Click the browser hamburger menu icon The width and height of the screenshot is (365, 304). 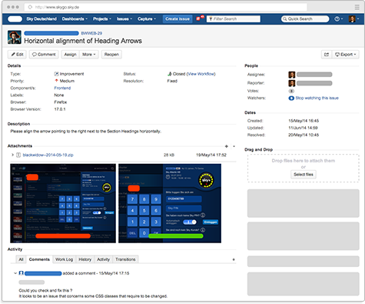click(357, 7)
